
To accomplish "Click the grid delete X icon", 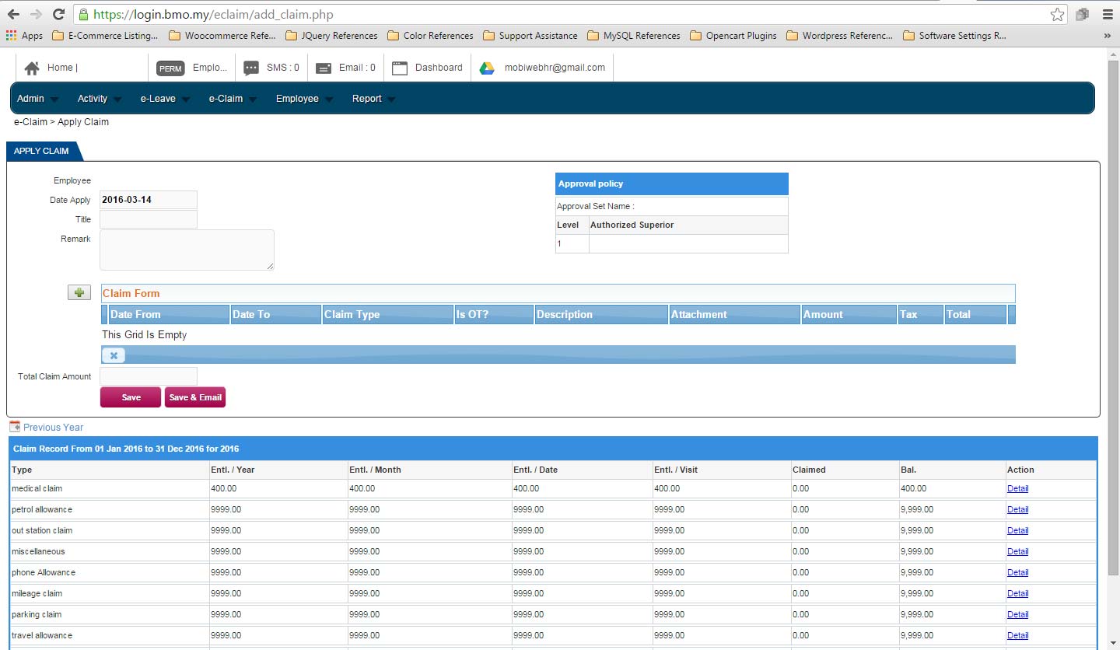I will 114,355.
